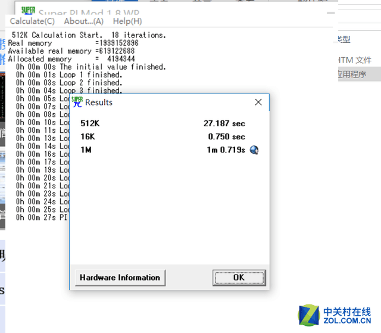381x333 pixels.
Task: Click the Super PI icon in the Results dialog
Action: coord(77,102)
